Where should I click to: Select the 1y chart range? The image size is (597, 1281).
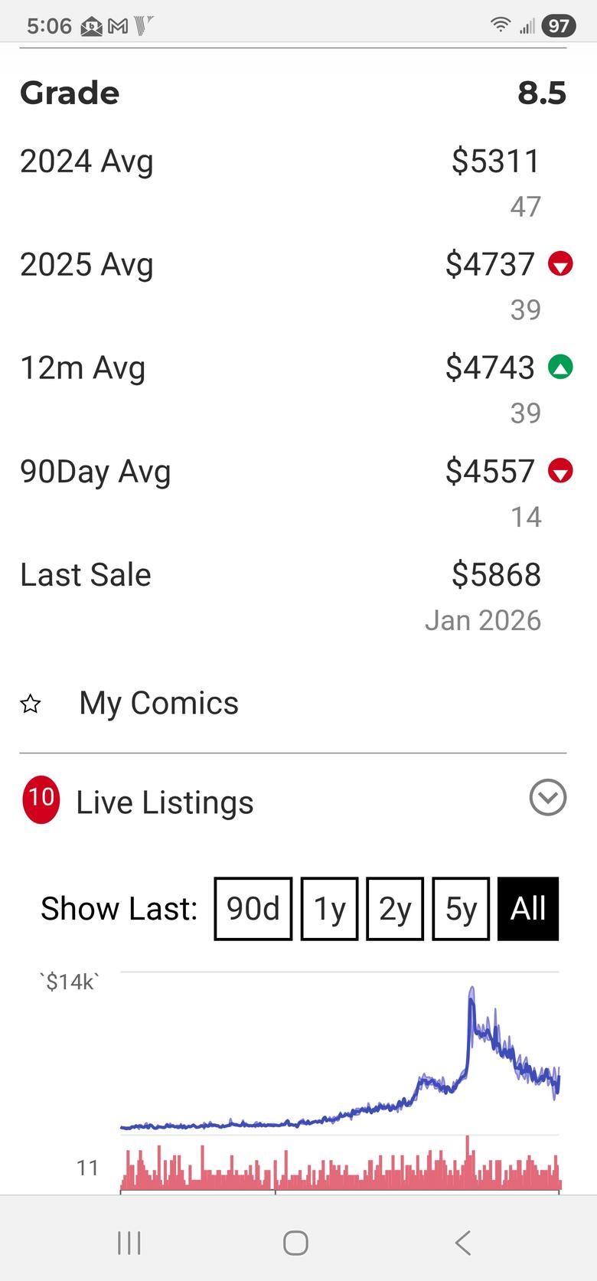point(330,909)
